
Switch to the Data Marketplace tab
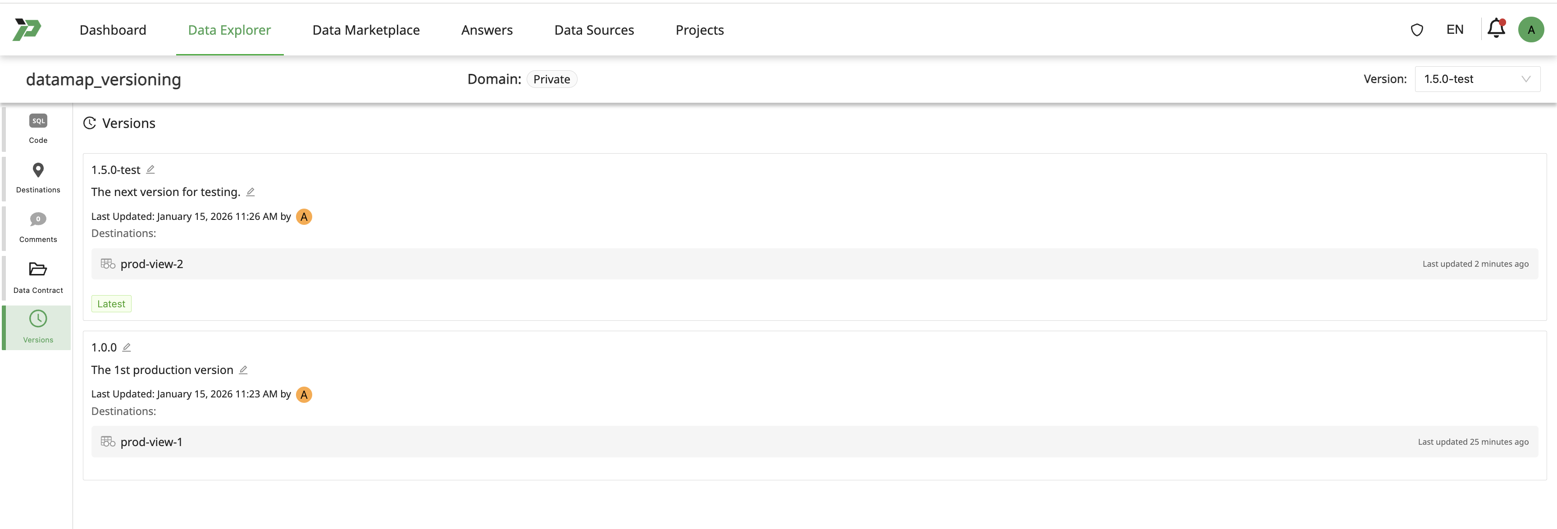pos(366,30)
